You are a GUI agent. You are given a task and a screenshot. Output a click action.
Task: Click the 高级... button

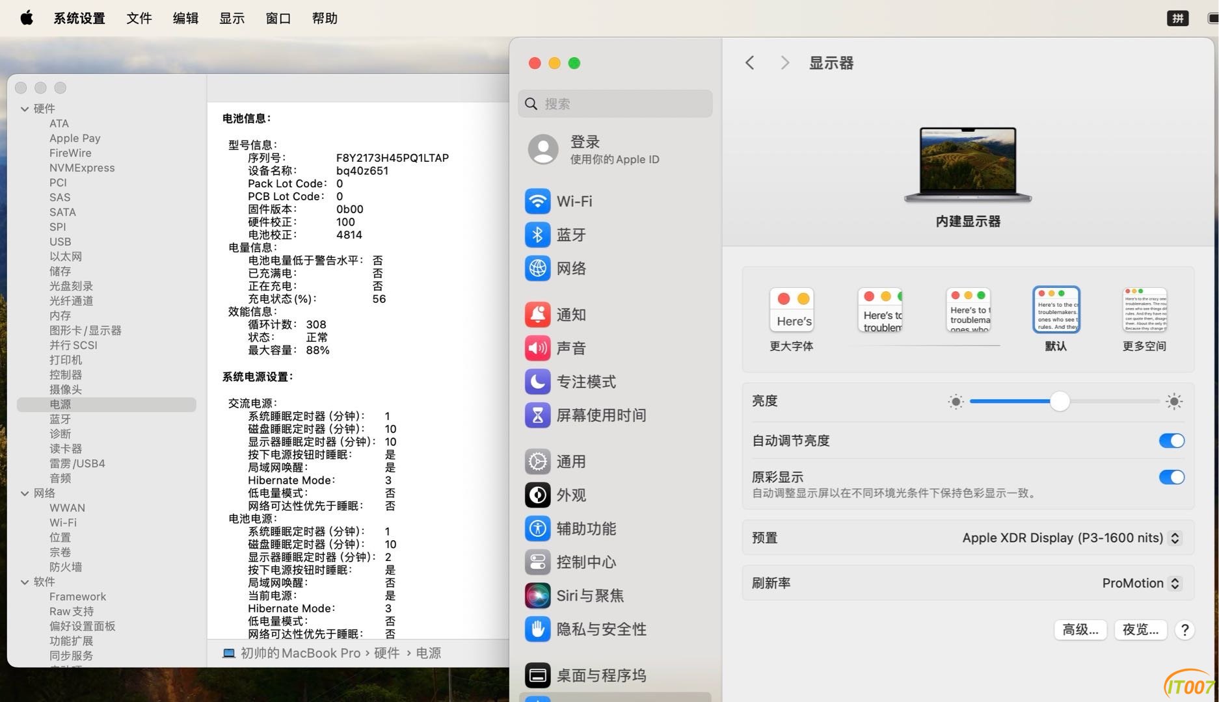coord(1080,630)
